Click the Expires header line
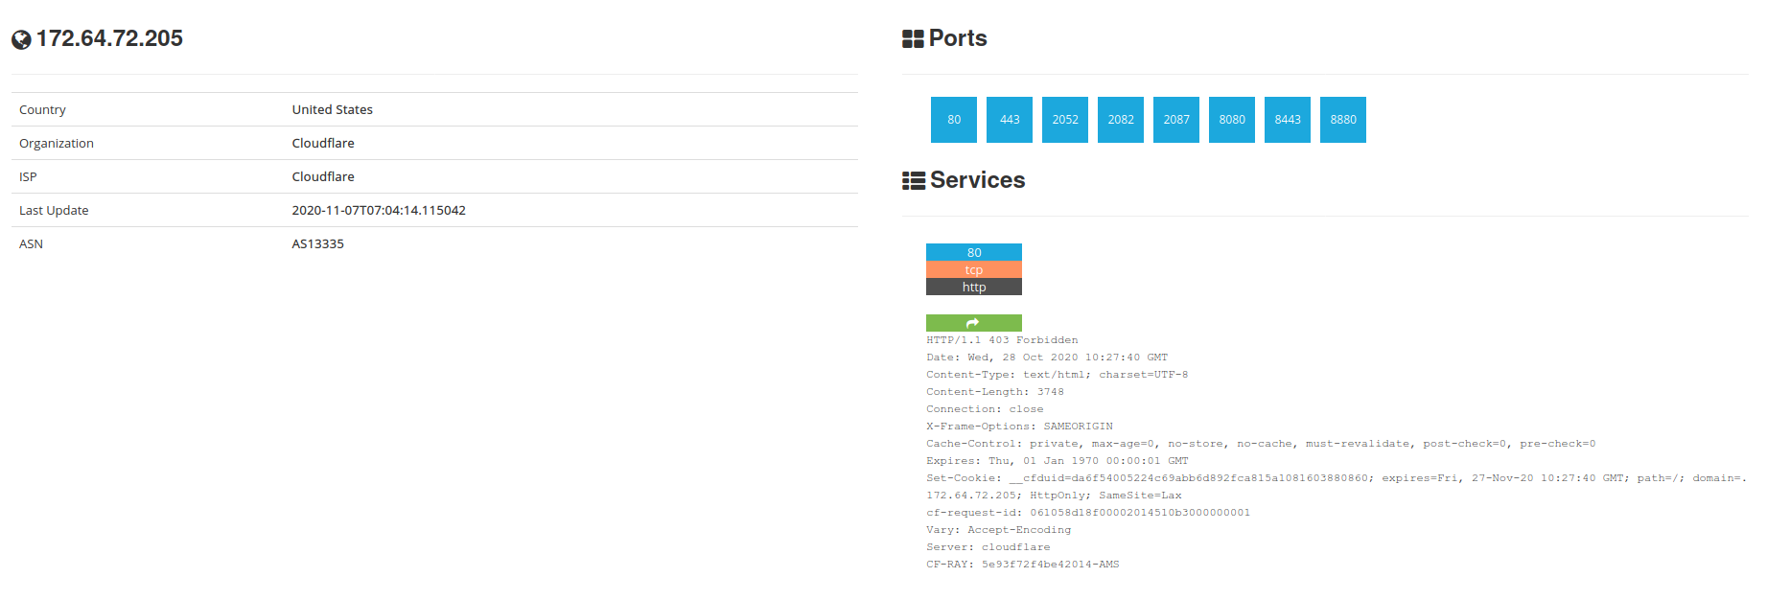The height and width of the screenshot is (600, 1767). pos(1057,461)
